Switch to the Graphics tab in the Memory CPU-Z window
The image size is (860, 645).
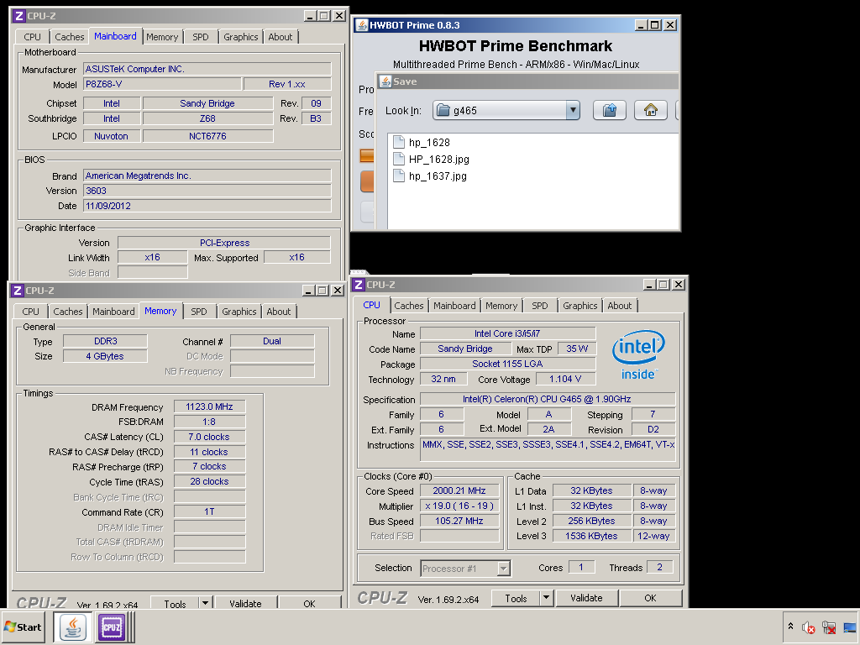click(239, 312)
